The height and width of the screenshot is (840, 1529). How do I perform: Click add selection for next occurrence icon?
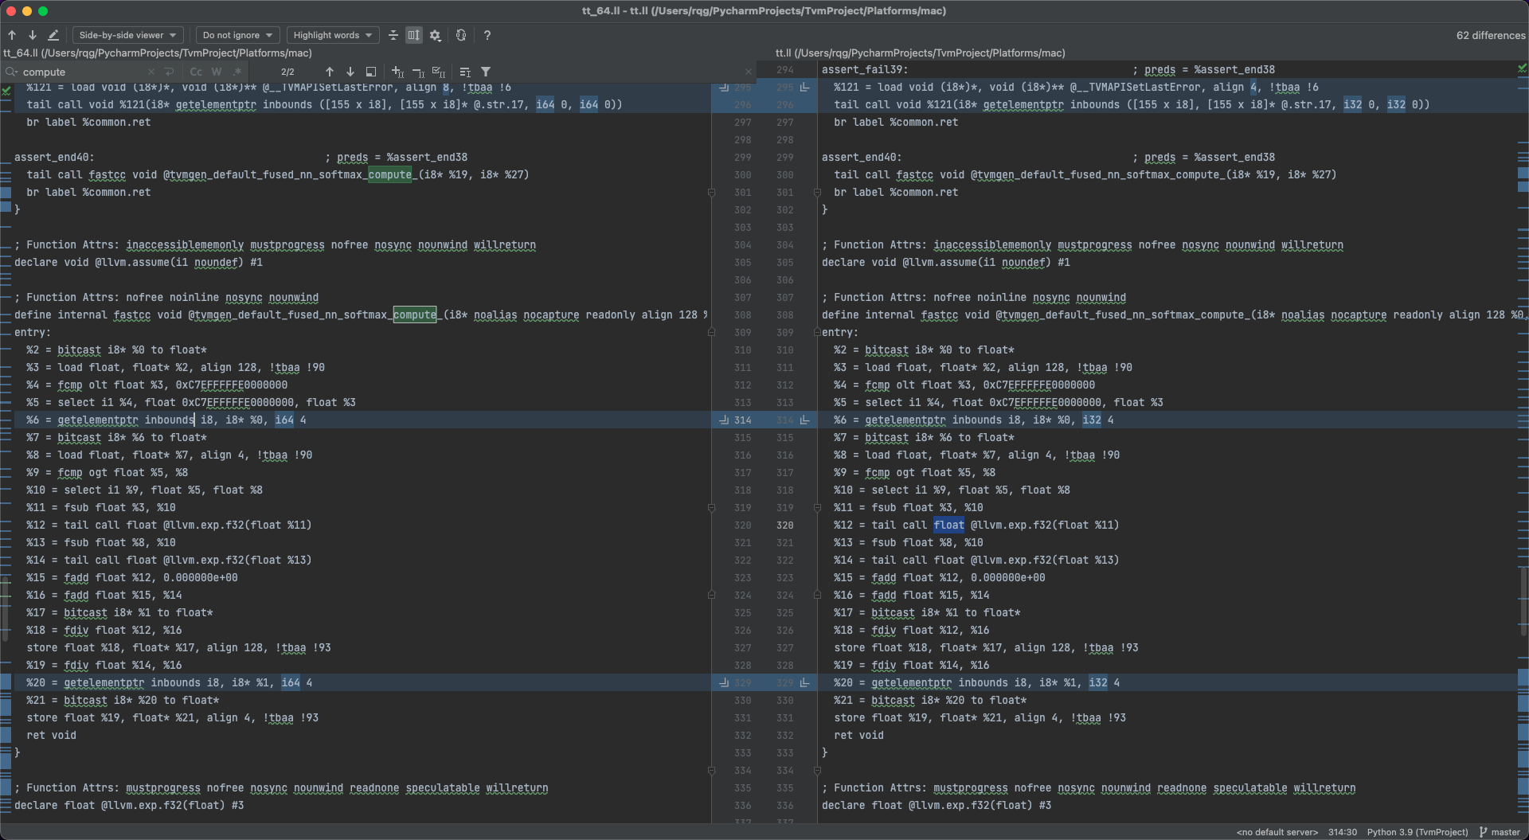pos(397,72)
